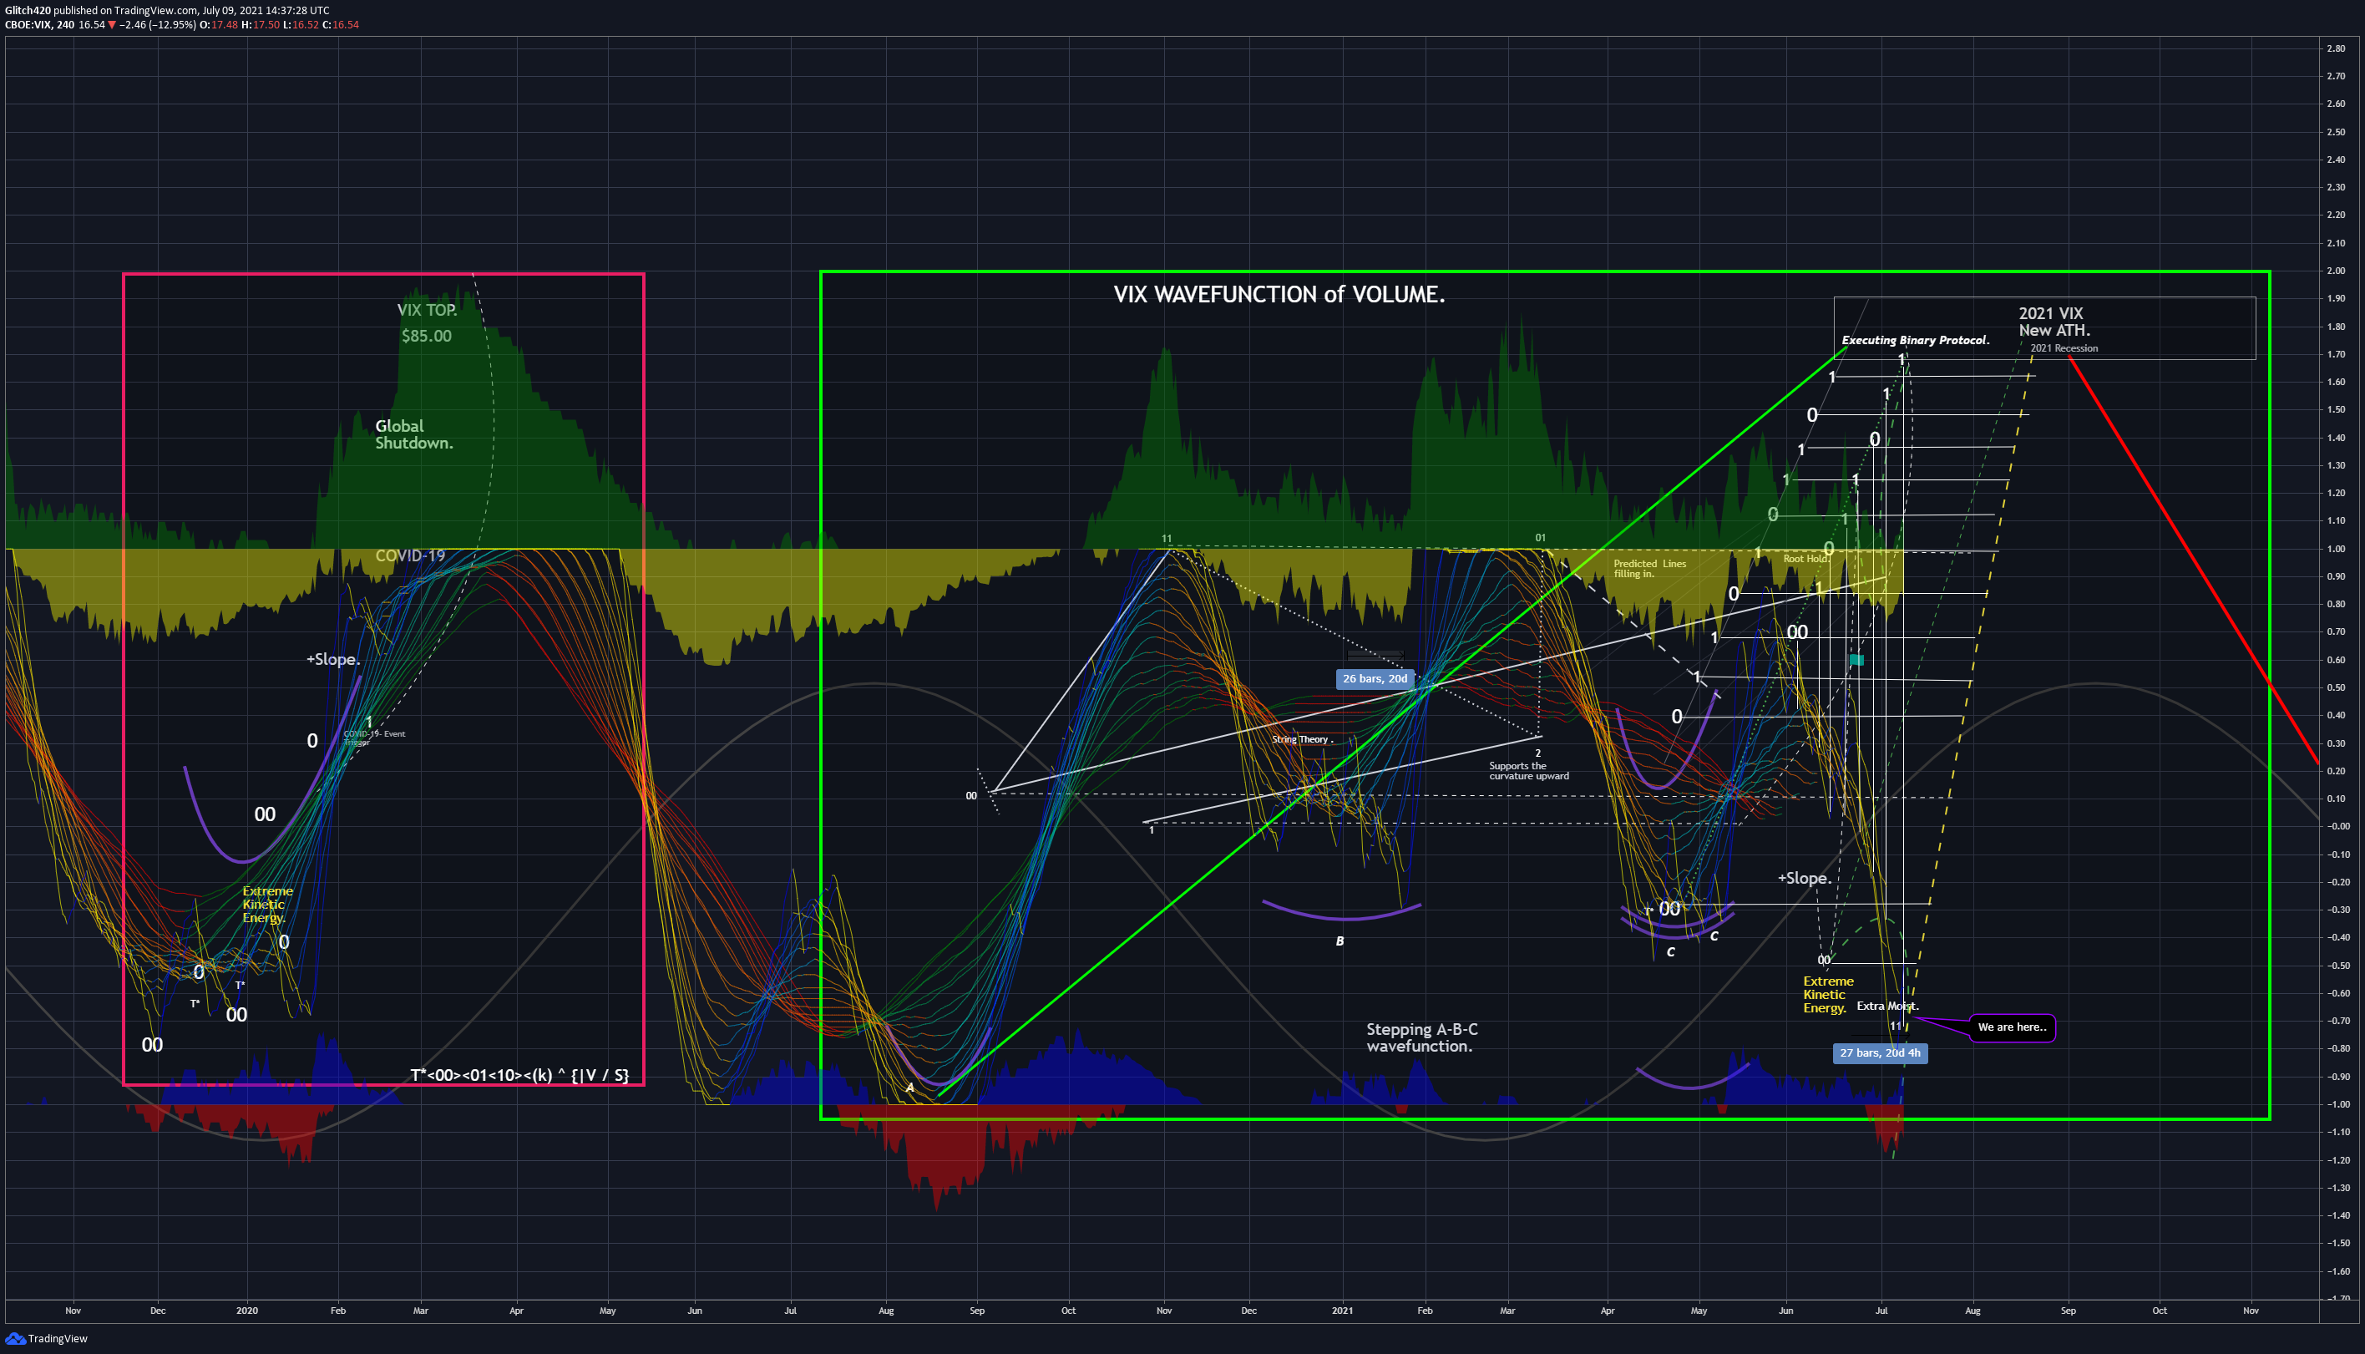
Task: Click the 'Extreme Kinetic Energy.' text near July 2021
Action: (x=1828, y=995)
